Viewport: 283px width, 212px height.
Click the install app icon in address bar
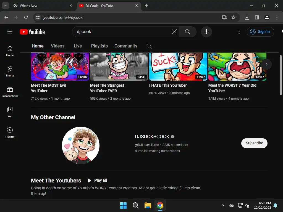click(x=224, y=17)
